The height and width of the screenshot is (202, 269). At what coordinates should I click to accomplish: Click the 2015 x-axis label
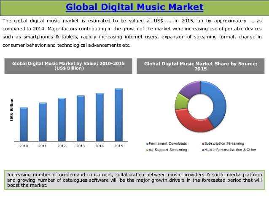[x=119, y=146]
